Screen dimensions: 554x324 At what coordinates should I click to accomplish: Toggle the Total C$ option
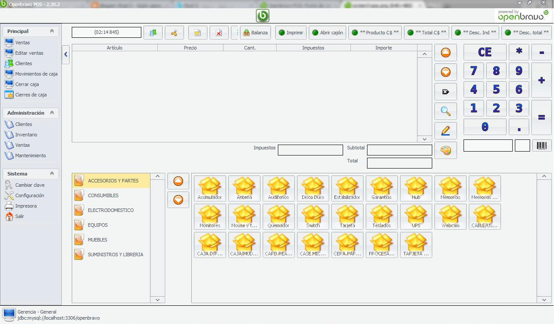(427, 32)
